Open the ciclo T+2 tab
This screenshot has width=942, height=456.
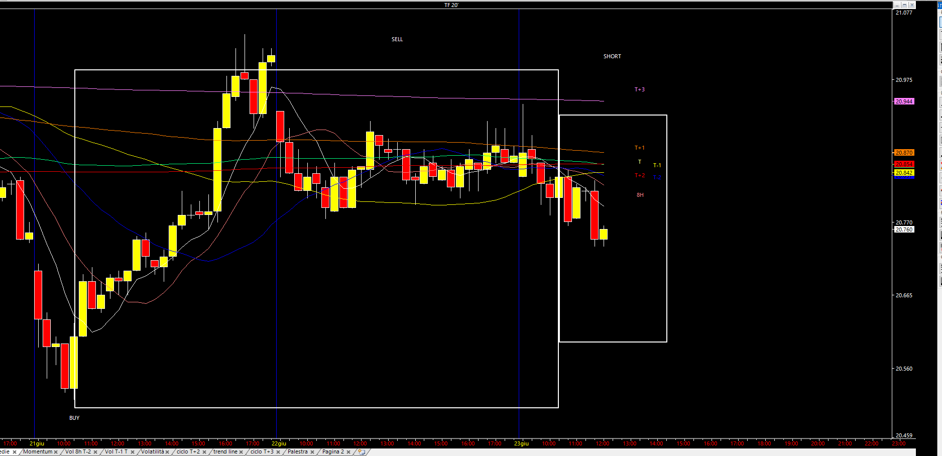click(188, 452)
